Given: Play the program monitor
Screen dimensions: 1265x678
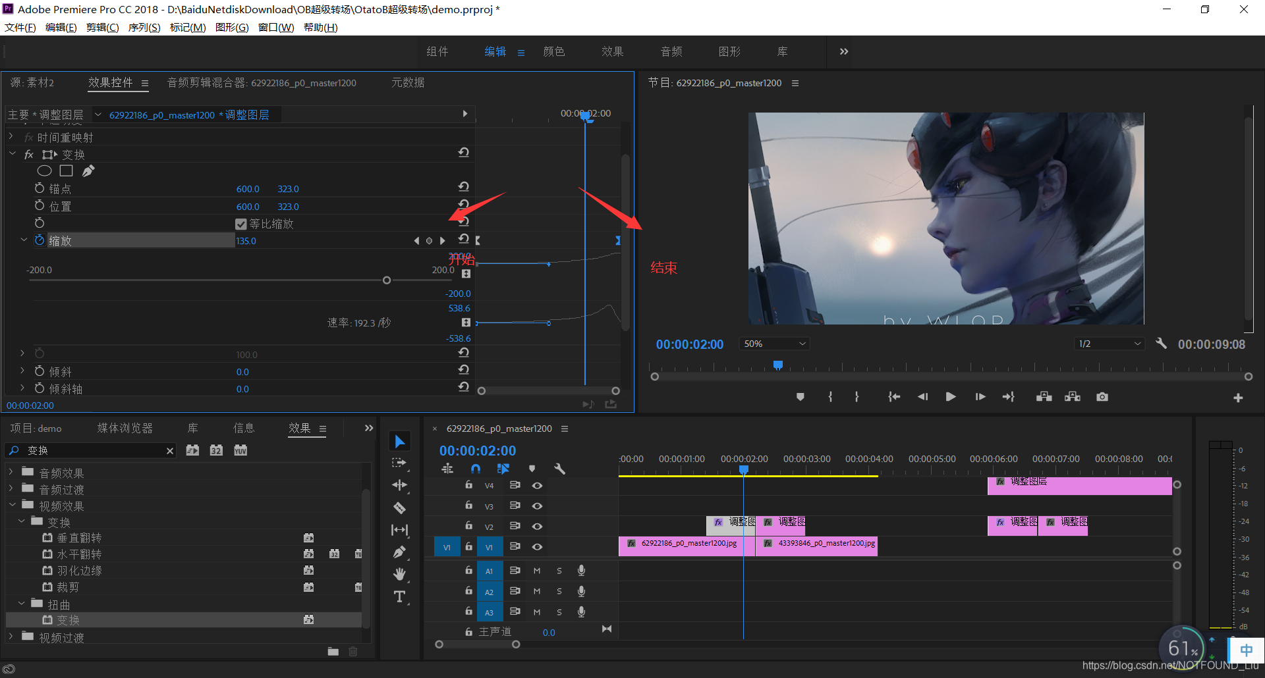Looking at the screenshot, I should [951, 397].
